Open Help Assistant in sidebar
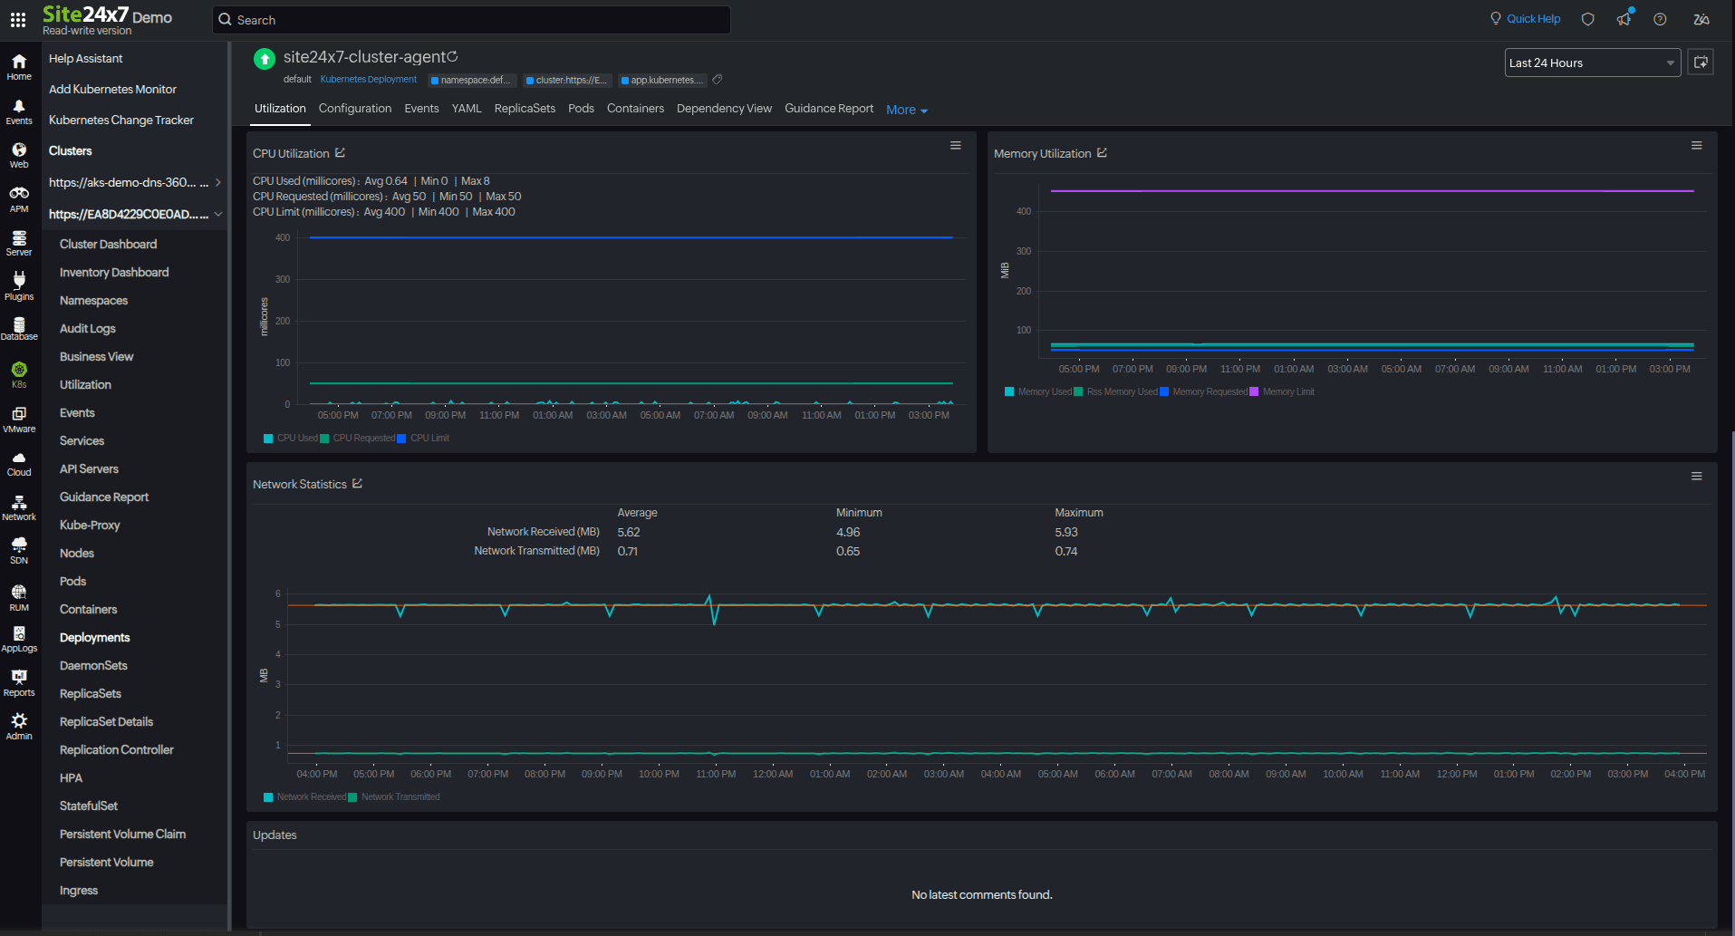 (x=85, y=58)
